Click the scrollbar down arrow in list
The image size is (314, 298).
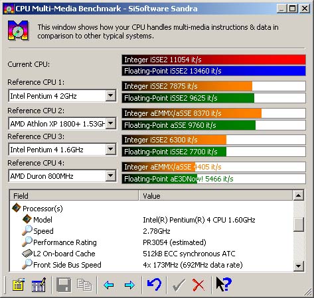click(298, 266)
